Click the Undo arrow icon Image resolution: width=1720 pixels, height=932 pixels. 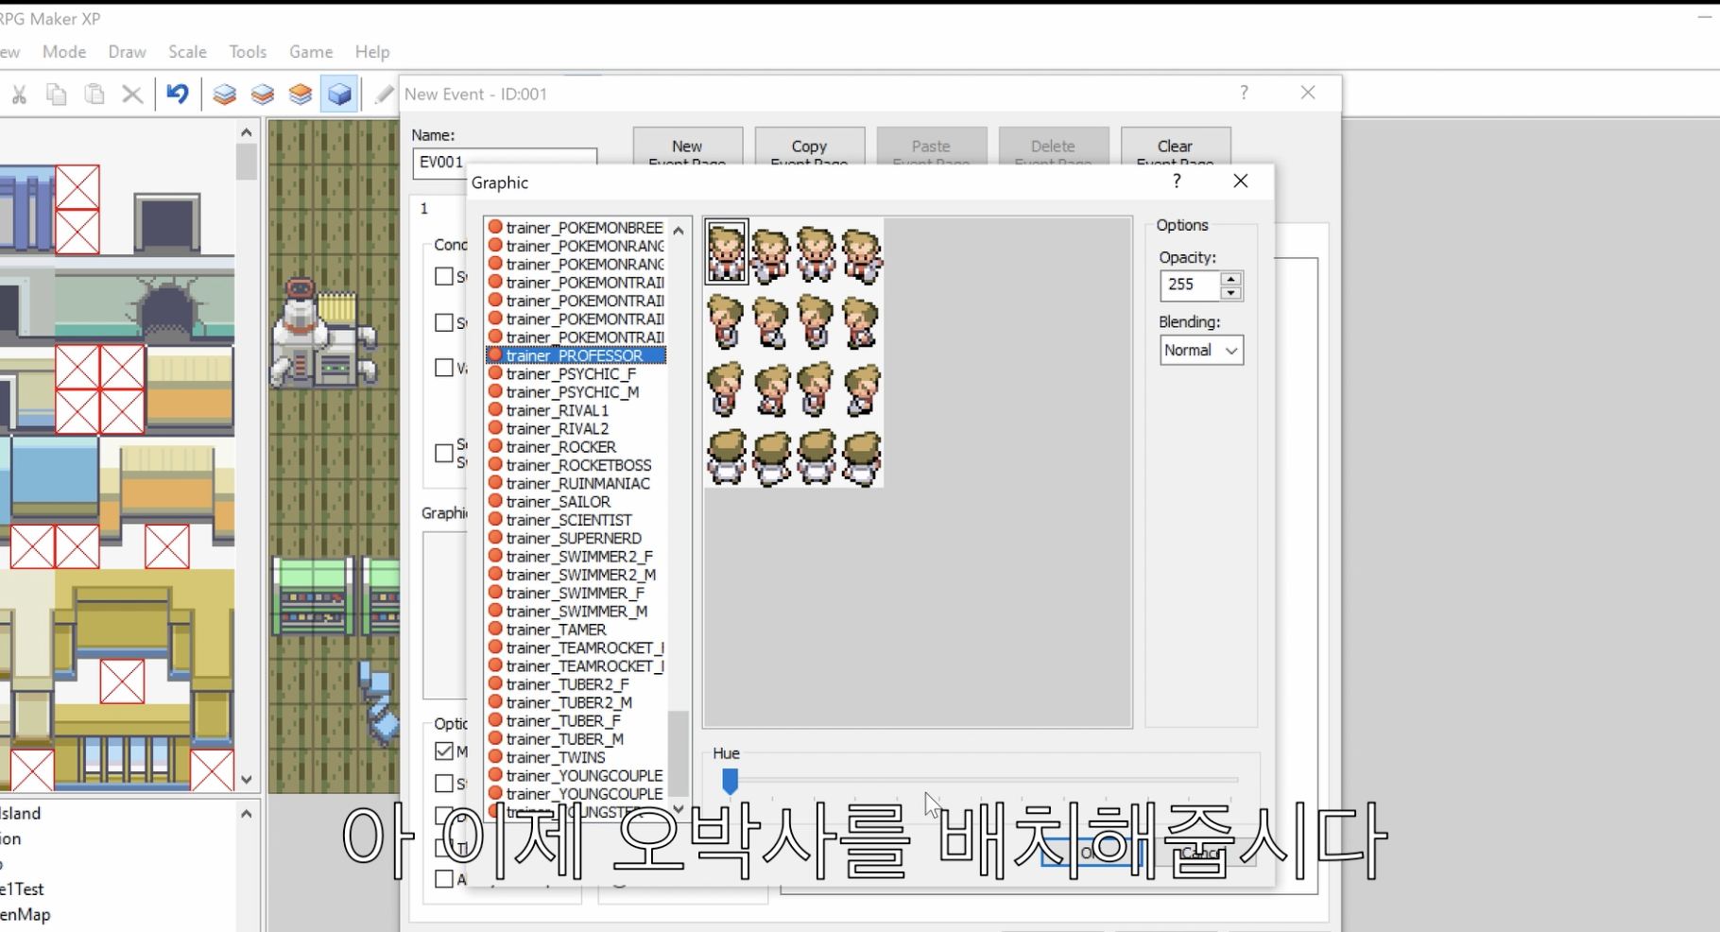178,94
